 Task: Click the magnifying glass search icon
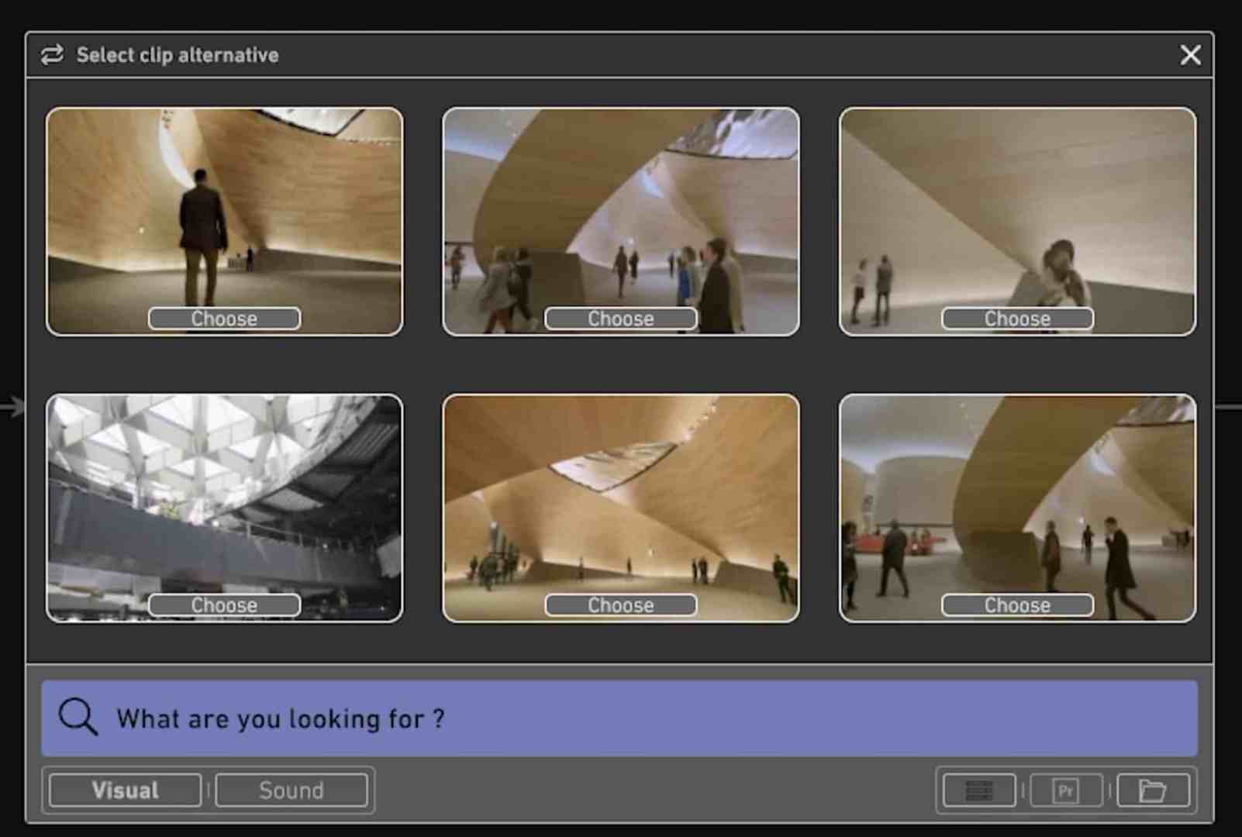78,717
